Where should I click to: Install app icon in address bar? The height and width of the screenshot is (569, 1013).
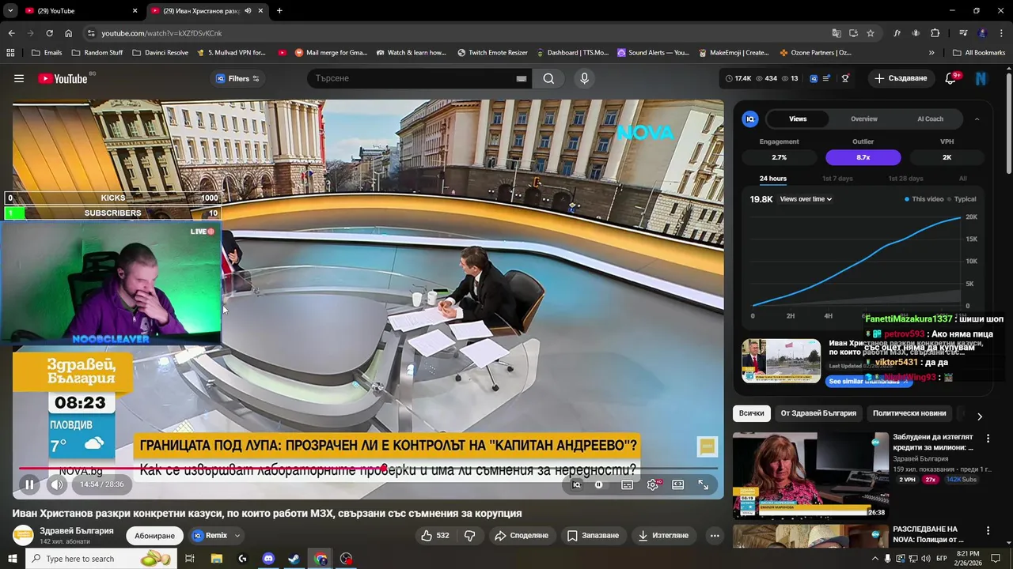pyautogui.click(x=853, y=33)
